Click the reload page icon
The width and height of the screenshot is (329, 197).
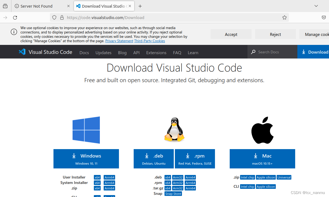click(15, 17)
